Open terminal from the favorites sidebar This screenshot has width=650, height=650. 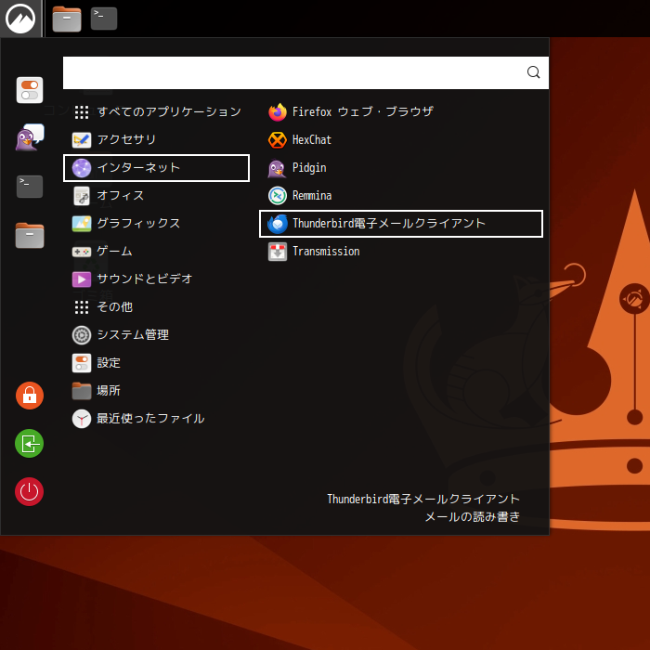[x=30, y=186]
